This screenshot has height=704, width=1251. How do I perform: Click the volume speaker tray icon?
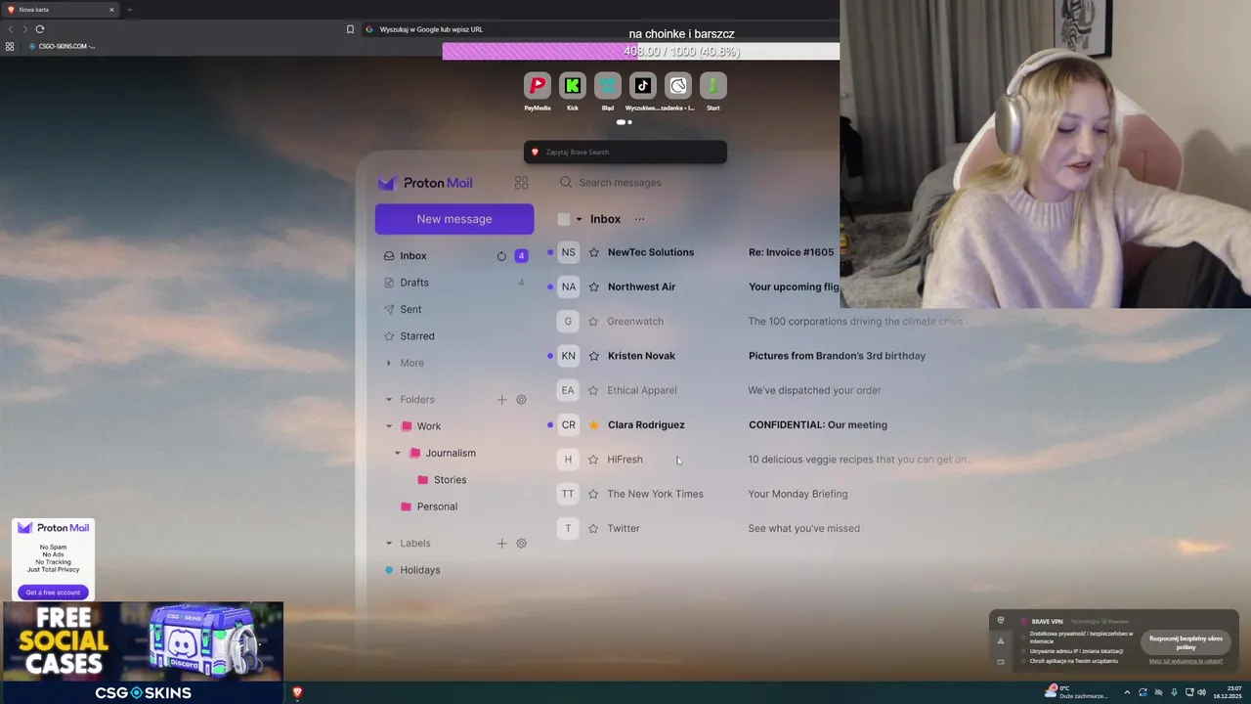pyautogui.click(x=1201, y=692)
